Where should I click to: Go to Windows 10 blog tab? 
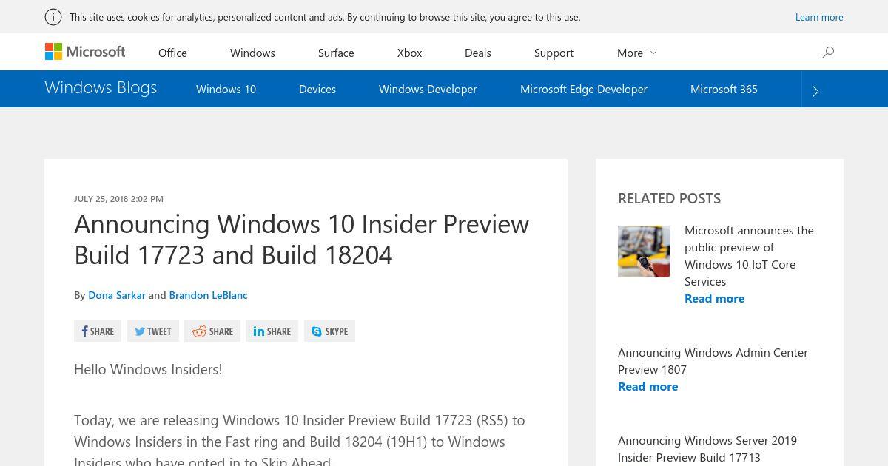coord(226,89)
